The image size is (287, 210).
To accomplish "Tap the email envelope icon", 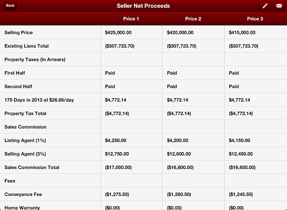I will (279, 6).
